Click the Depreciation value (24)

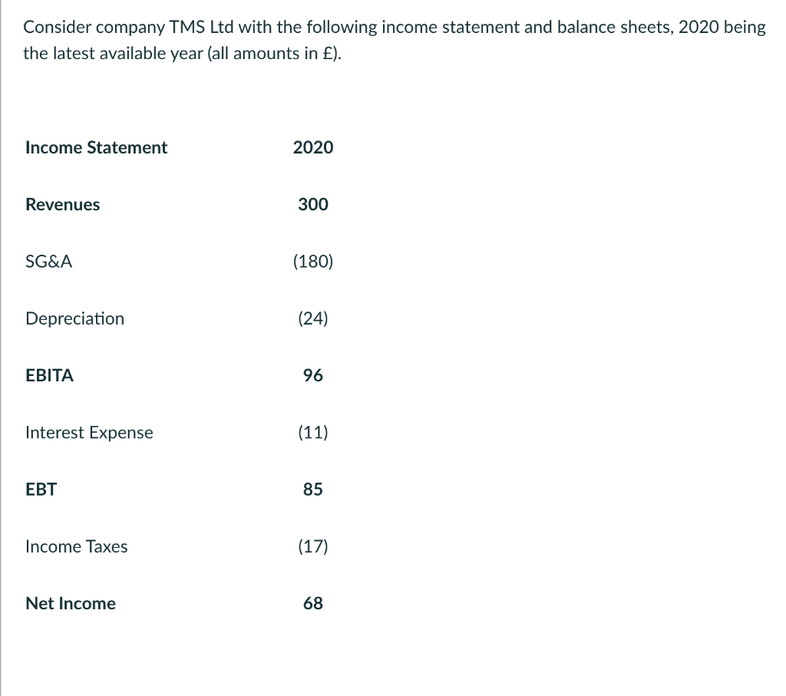tap(313, 318)
